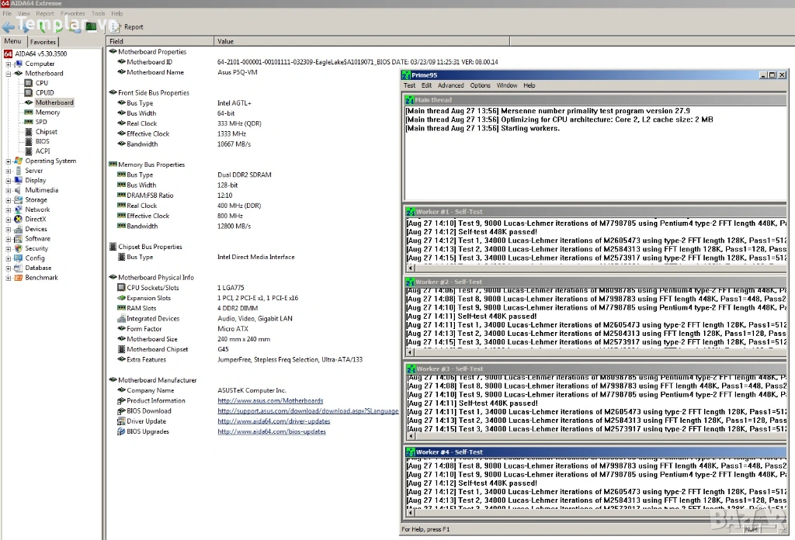795x540 pixels.
Task: Expand the Computer tree node
Action: point(9,64)
